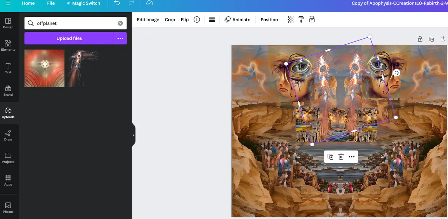Lock the page above the canvas
Image resolution: width=448 pixels, height=219 pixels.
coord(420,39)
